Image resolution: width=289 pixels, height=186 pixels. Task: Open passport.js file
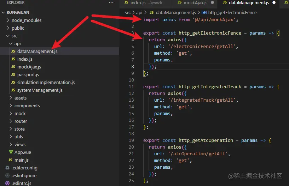[28, 75]
